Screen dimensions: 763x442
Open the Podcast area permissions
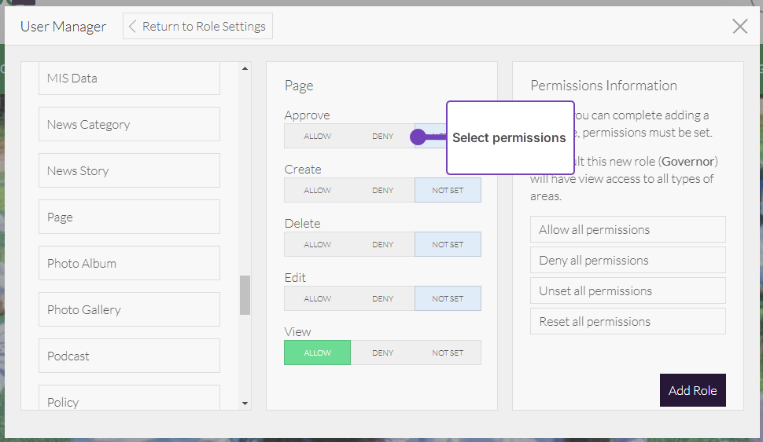[x=129, y=356]
